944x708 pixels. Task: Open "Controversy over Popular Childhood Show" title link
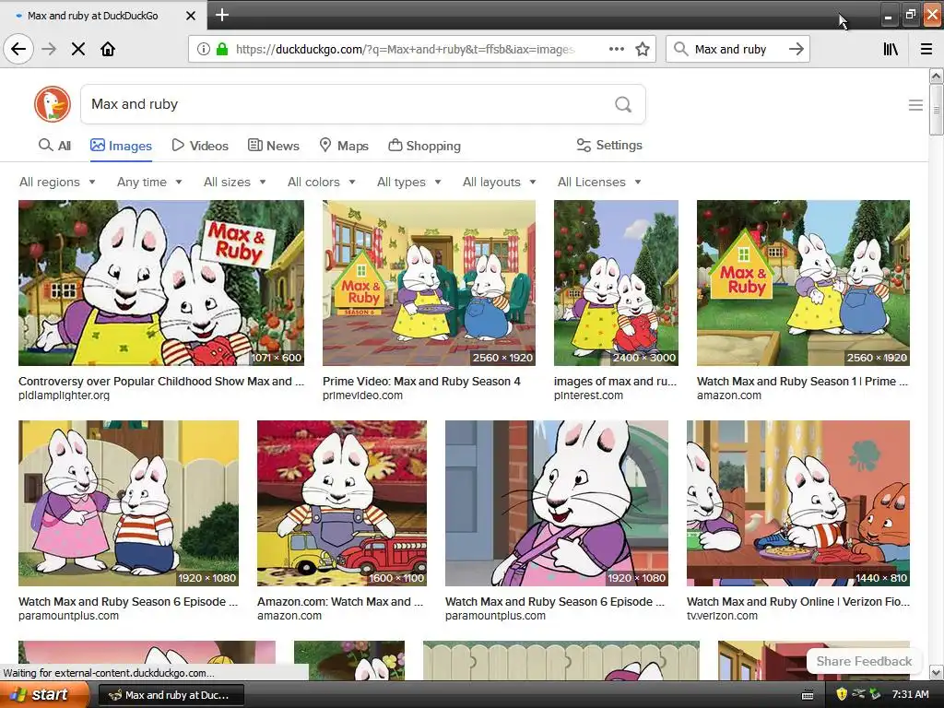pos(161,381)
